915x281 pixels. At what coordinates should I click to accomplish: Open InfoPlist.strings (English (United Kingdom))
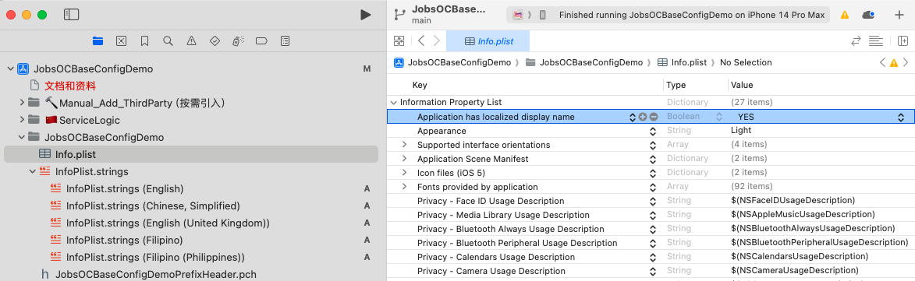(x=168, y=223)
